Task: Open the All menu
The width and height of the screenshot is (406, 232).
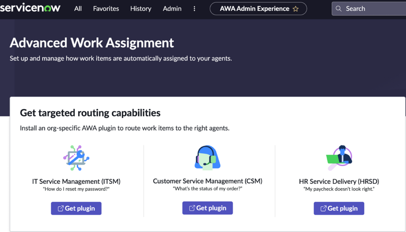Action: pos(78,9)
